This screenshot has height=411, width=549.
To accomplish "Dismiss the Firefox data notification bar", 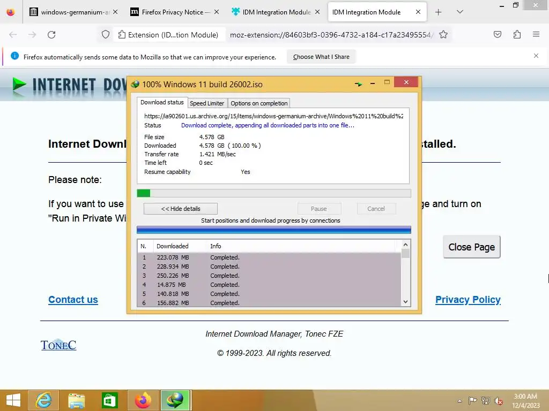I will [536, 56].
